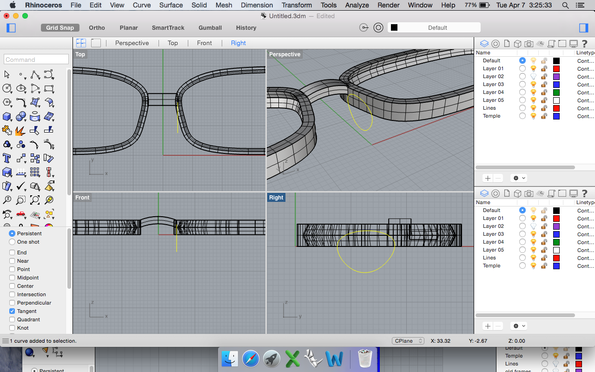Image resolution: width=595 pixels, height=372 pixels.
Task: Open the Curve menu
Action: click(x=142, y=5)
